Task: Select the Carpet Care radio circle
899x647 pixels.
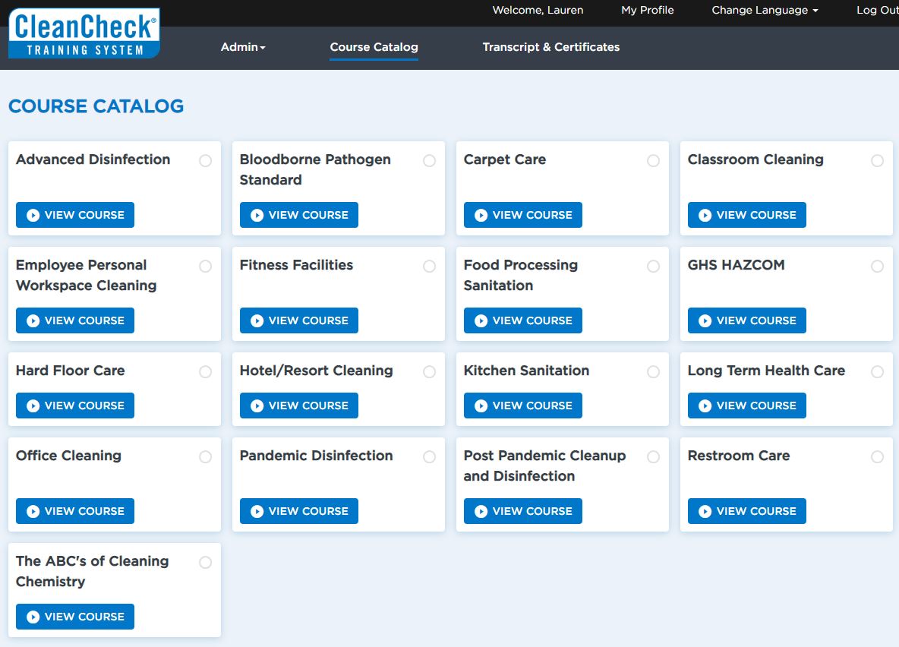Action: [653, 160]
